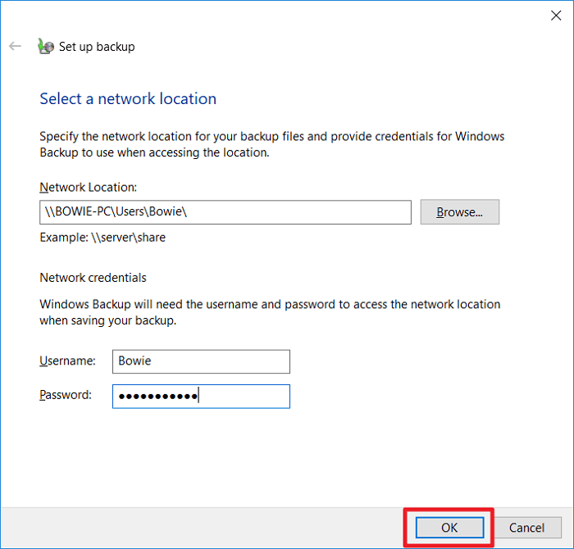
Task: Click the "Set up backup" title text
Action: coord(97,47)
